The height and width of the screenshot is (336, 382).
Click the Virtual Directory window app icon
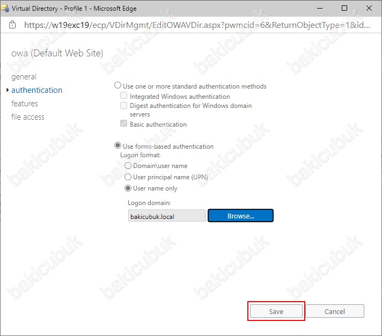(5, 9)
